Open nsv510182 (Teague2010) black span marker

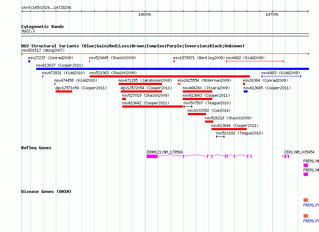[x=220, y=137]
